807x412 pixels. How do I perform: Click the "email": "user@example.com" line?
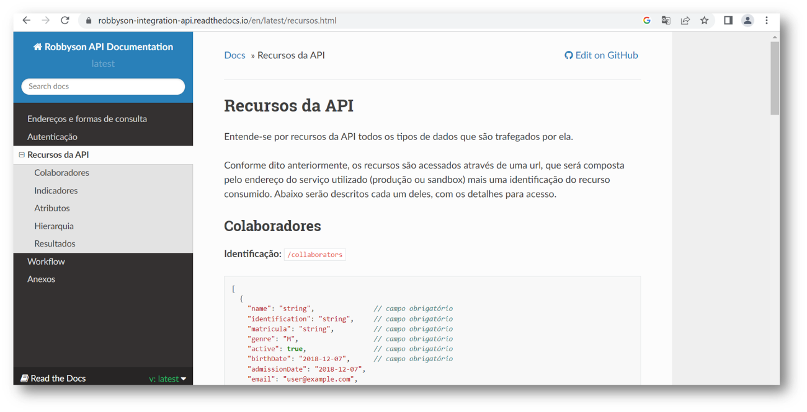303,379
